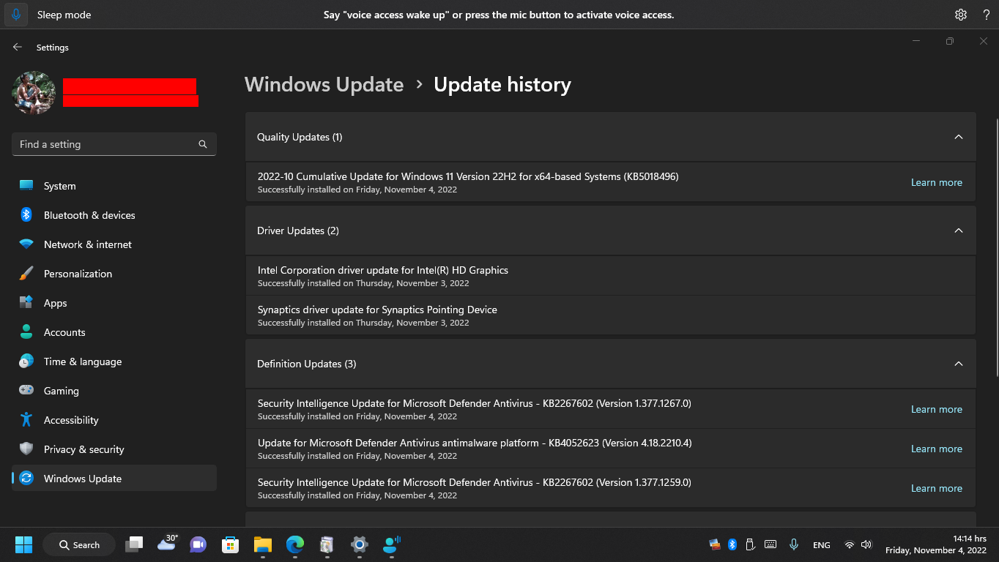Collapse the Driver Updates section
Screen dimensions: 999x562
click(x=959, y=231)
